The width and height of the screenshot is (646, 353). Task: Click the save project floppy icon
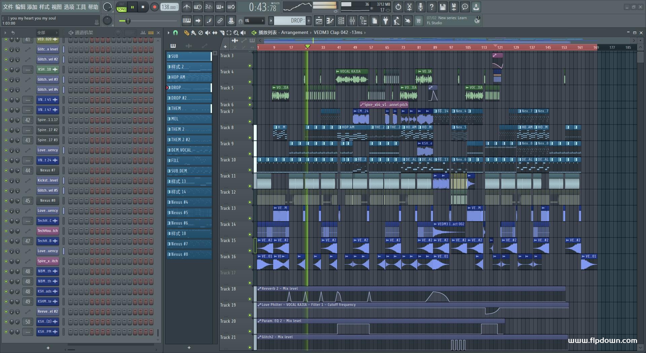[443, 7]
